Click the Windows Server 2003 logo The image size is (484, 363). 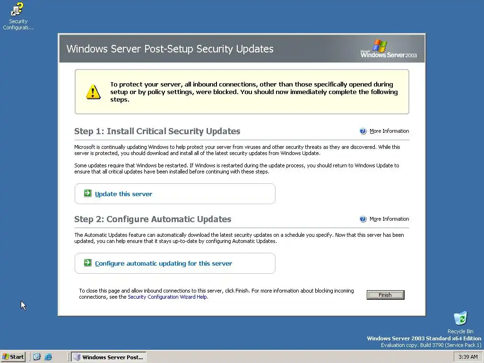(x=389, y=49)
